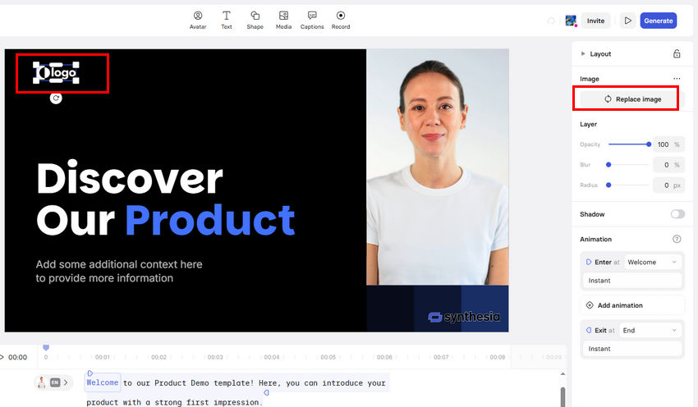This screenshot has width=698, height=407.
Task: Click the Opacity value field
Action: (668, 144)
